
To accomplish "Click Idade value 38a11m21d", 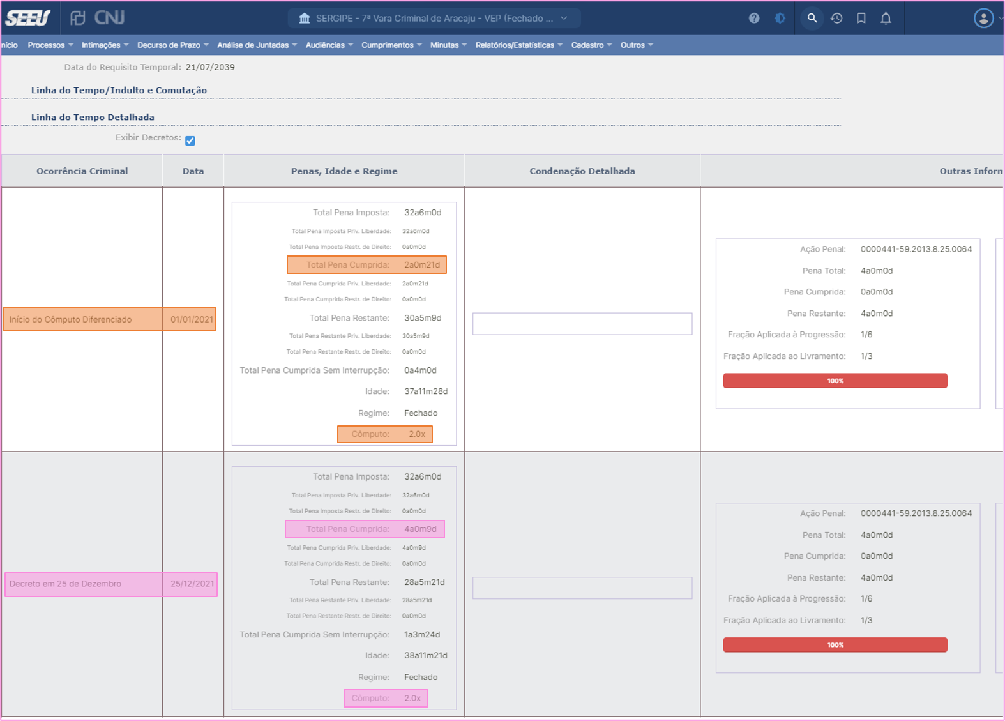I will click(x=425, y=656).
